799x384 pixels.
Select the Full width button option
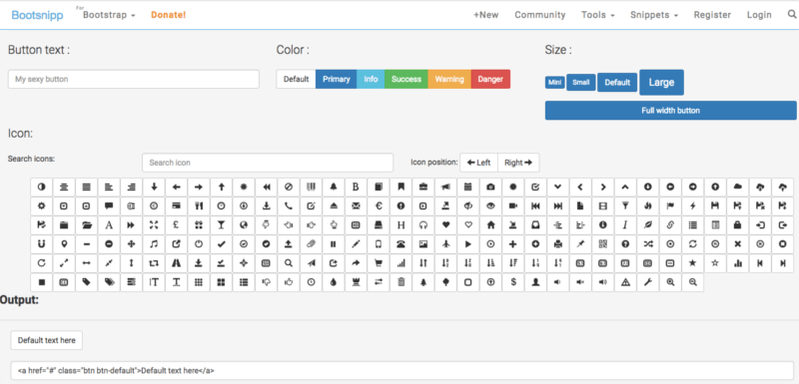coord(670,111)
